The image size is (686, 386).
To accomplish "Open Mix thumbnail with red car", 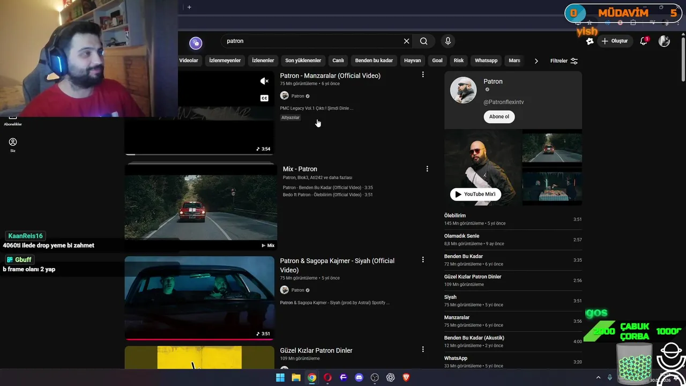I will [201, 207].
